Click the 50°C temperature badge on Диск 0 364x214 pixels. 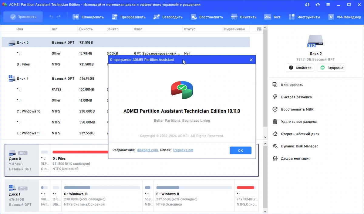tap(23, 153)
